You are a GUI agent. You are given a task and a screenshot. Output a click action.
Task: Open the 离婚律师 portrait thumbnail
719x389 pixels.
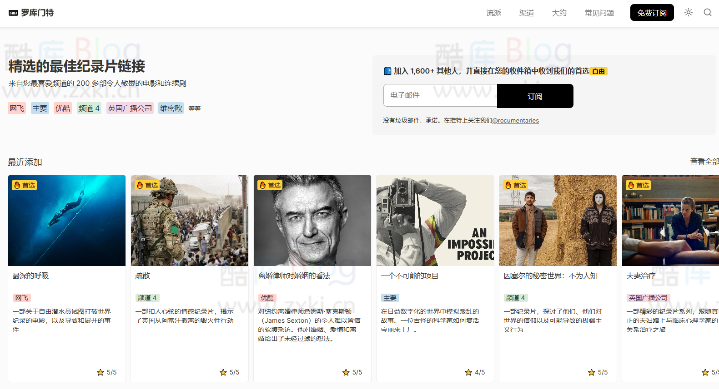(312, 221)
